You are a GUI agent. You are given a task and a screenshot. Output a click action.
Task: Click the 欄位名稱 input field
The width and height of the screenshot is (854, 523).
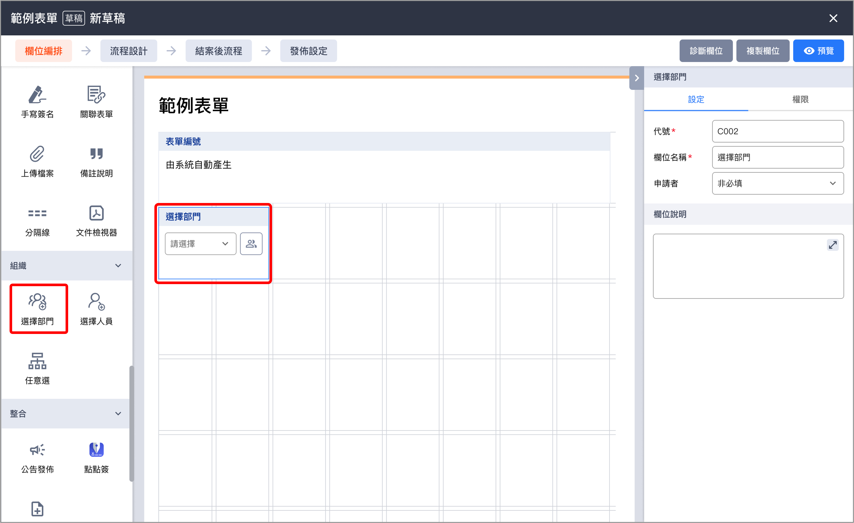coord(778,158)
